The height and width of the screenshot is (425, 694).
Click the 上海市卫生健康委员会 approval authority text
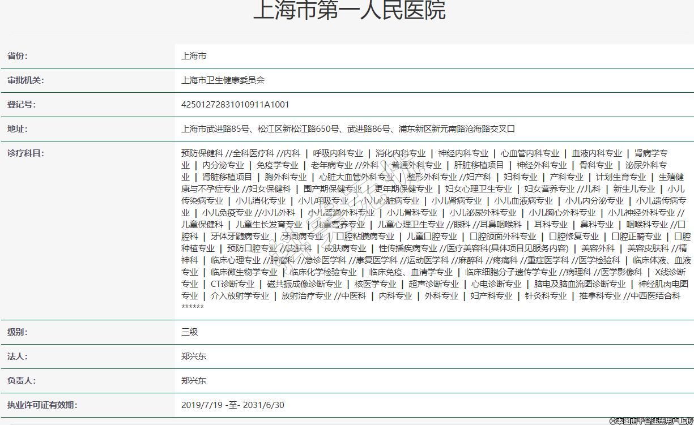[x=223, y=80]
